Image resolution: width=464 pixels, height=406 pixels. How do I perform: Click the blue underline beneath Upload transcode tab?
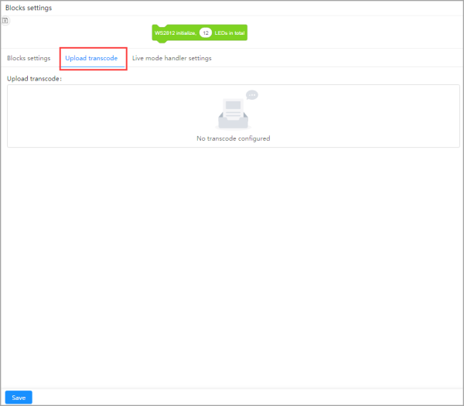(91, 67)
